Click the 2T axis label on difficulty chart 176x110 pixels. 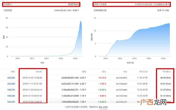pos(7,47)
